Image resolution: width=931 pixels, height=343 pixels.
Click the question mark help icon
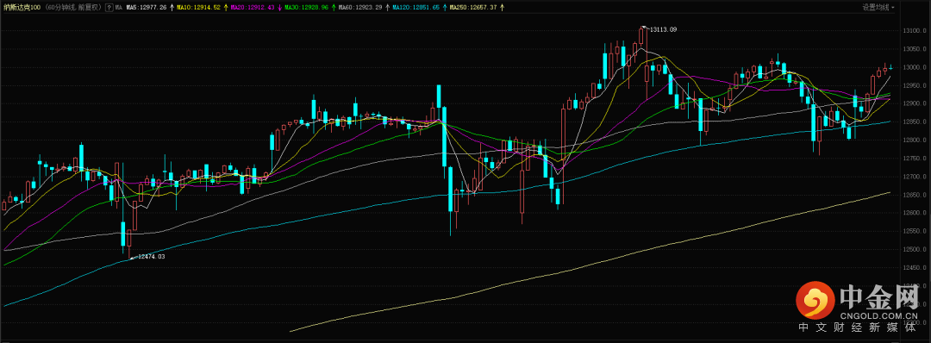pyautogui.click(x=109, y=8)
